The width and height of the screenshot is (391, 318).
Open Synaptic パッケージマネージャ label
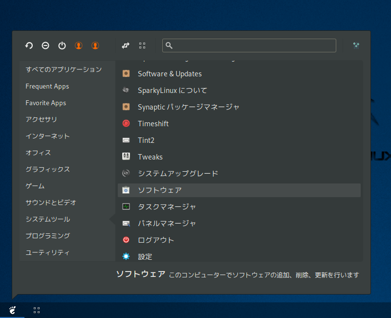point(189,107)
